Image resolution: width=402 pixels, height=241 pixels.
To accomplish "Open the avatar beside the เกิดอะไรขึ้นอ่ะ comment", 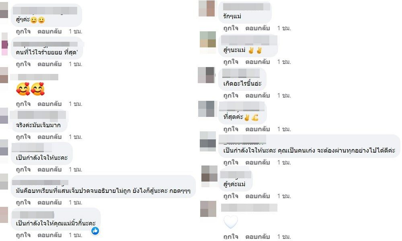I will (x=206, y=75).
